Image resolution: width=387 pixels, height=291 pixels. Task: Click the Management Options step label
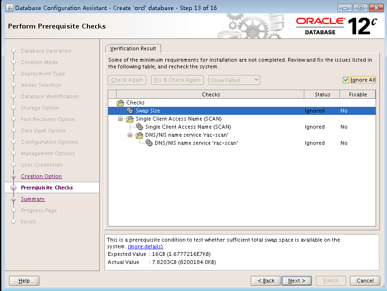(48, 153)
